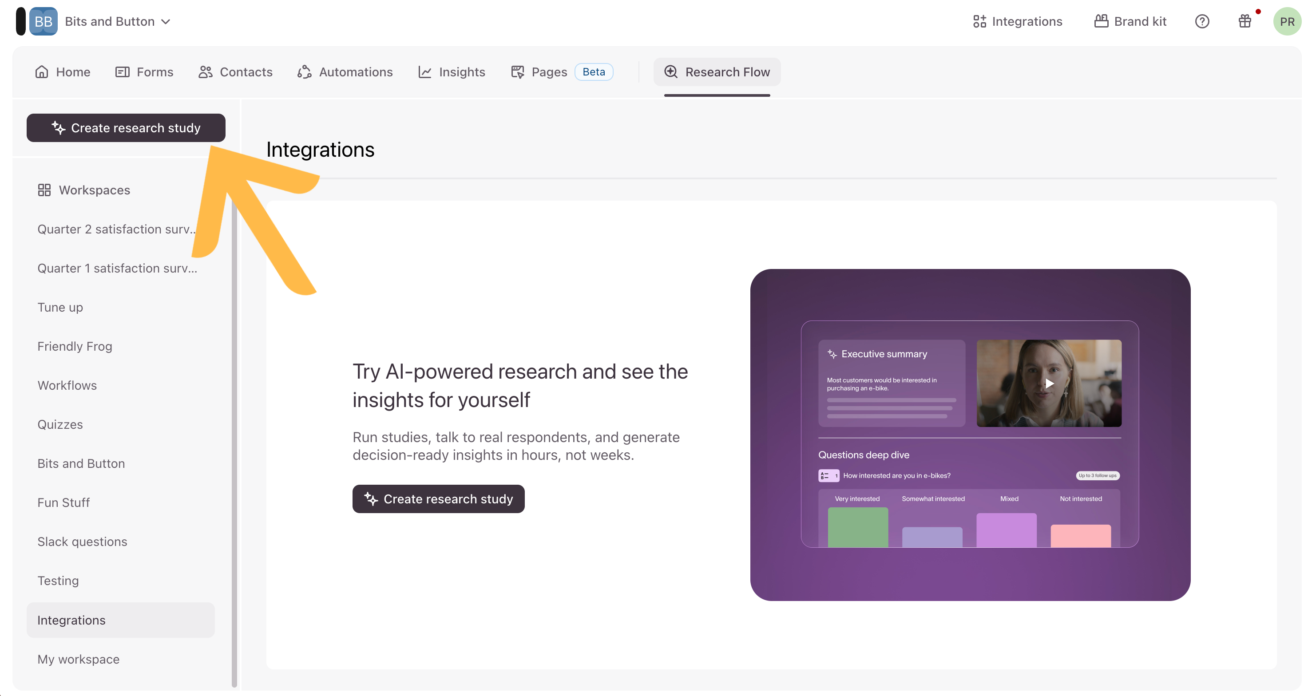Go to the Home tab
The image size is (1308, 696).
[x=63, y=72]
